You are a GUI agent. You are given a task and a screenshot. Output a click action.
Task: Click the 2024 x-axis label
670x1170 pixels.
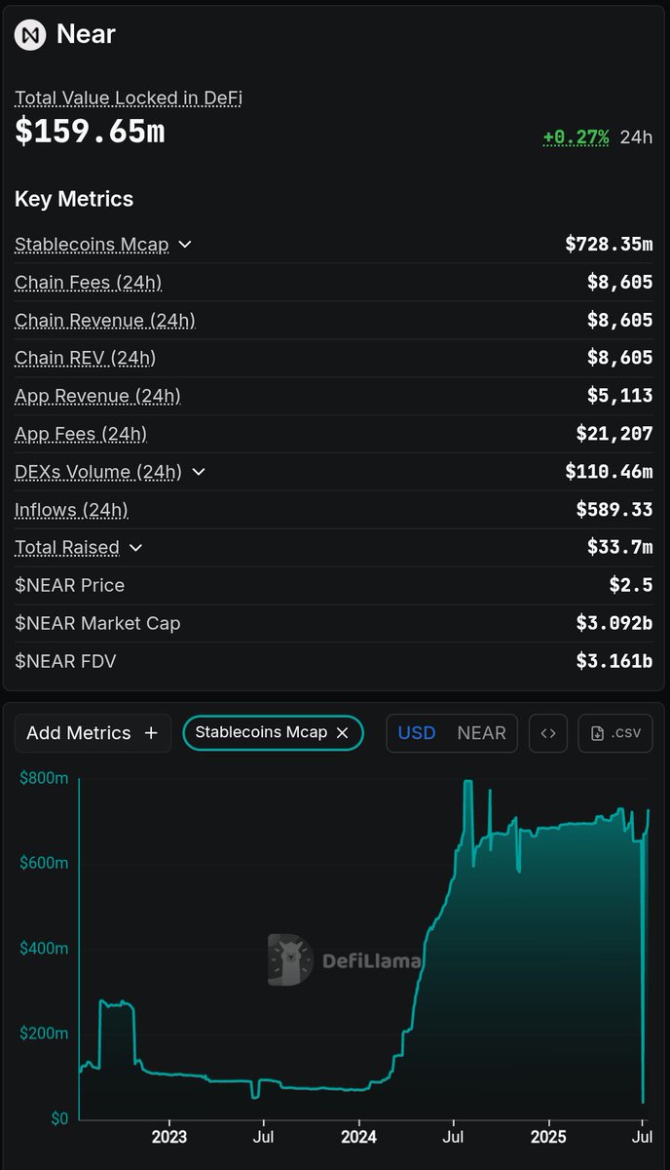point(358,1137)
